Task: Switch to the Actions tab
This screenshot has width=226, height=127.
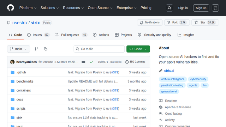Action: (x=101, y=35)
